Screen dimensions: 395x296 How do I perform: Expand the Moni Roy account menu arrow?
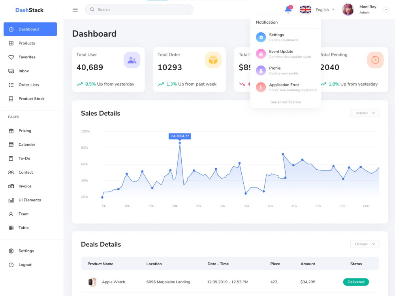tap(386, 9)
